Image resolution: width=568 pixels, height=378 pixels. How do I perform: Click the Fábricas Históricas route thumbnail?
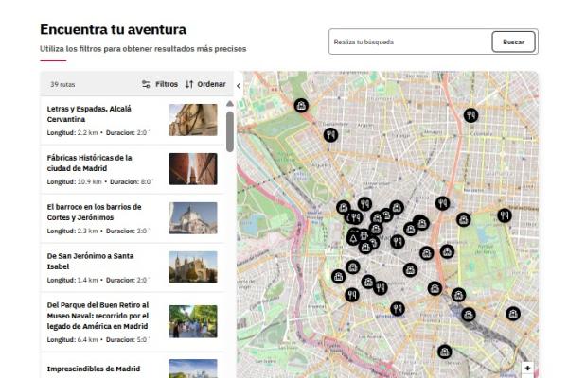point(193,169)
